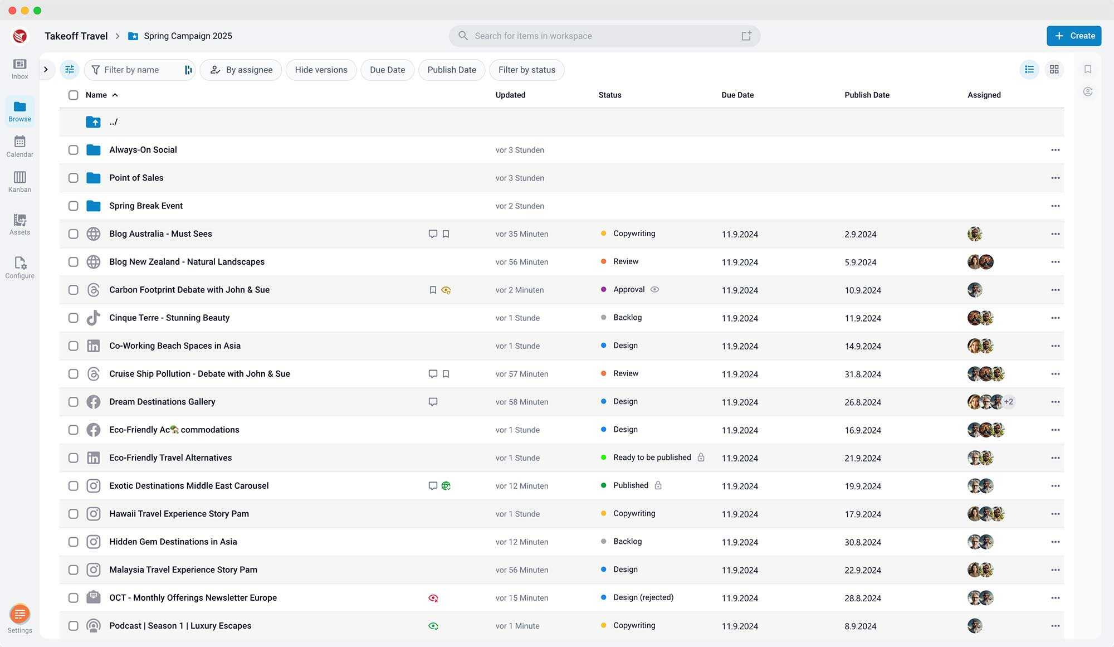The width and height of the screenshot is (1114, 647).
Task: Open the bookmarks panel on the right
Action: (1088, 69)
